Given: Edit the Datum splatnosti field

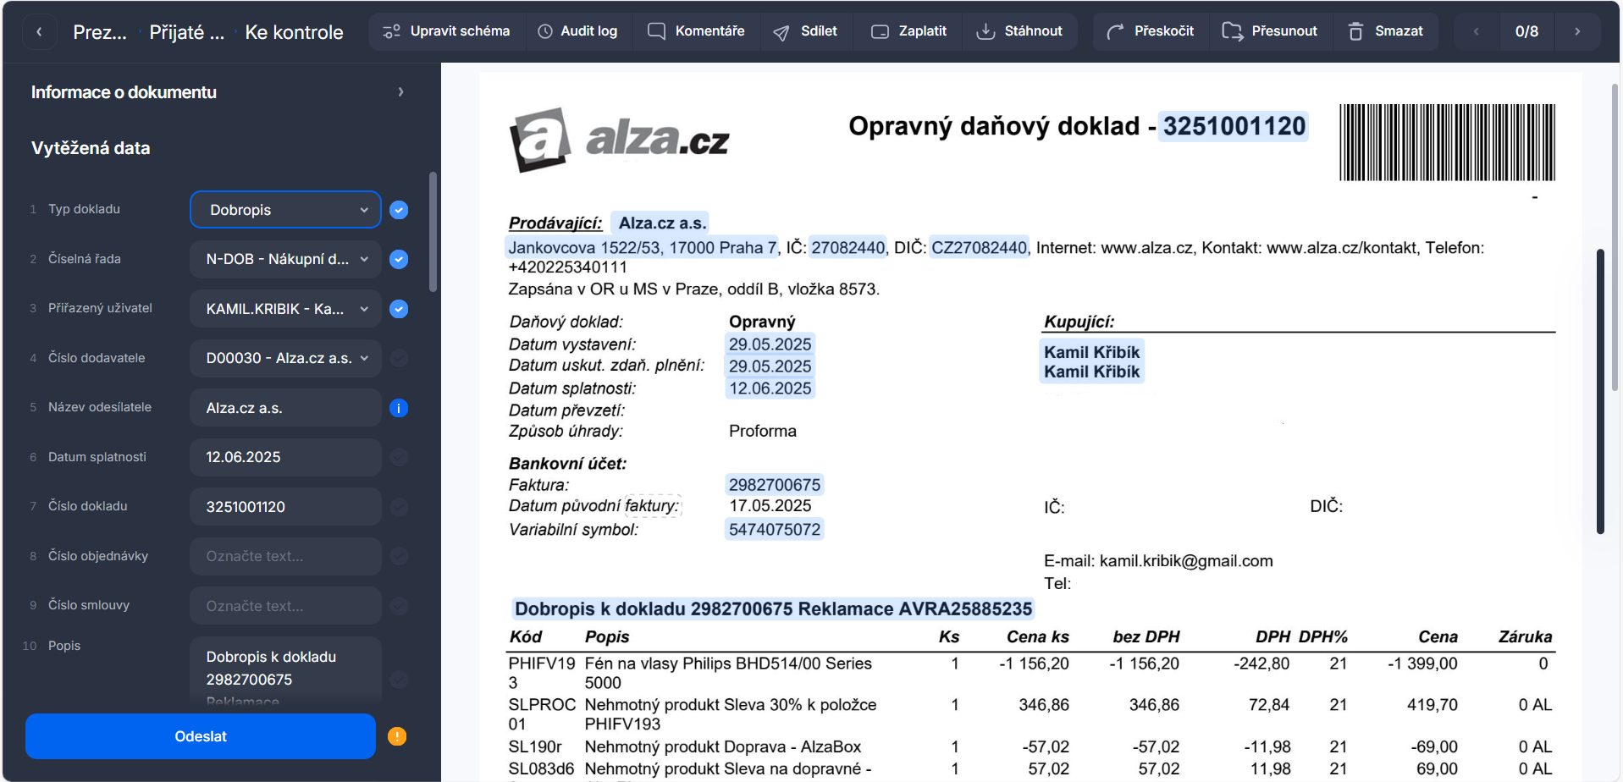Looking at the screenshot, I should click(x=285, y=457).
